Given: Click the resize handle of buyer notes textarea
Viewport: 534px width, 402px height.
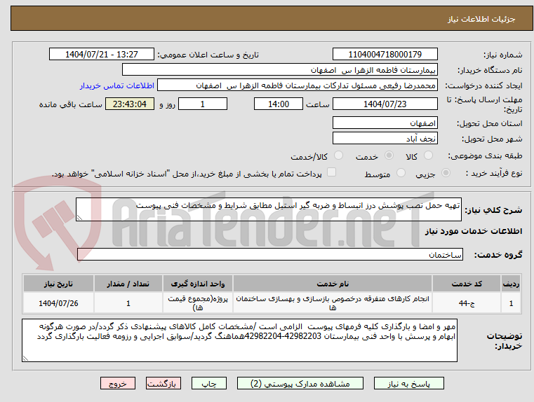Looking at the screenshot, I should (x=25, y=358).
